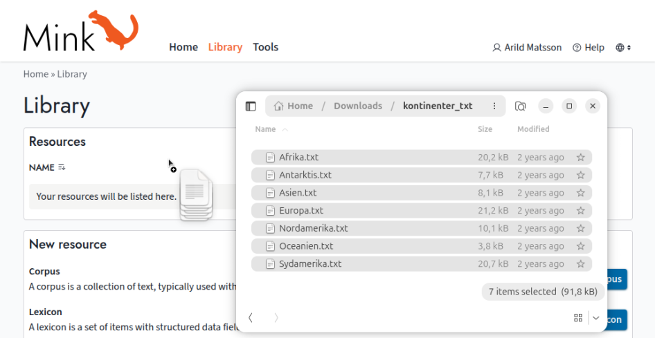This screenshot has height=338, width=655.
Task: Click the Help question-mark icon
Action: [x=577, y=48]
